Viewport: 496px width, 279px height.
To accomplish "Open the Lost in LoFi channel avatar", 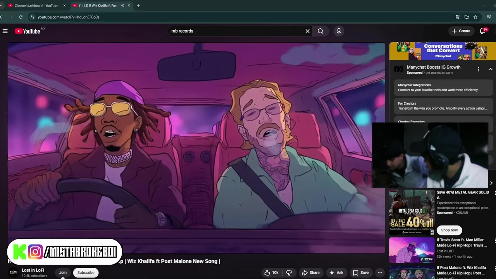I will [13, 273].
